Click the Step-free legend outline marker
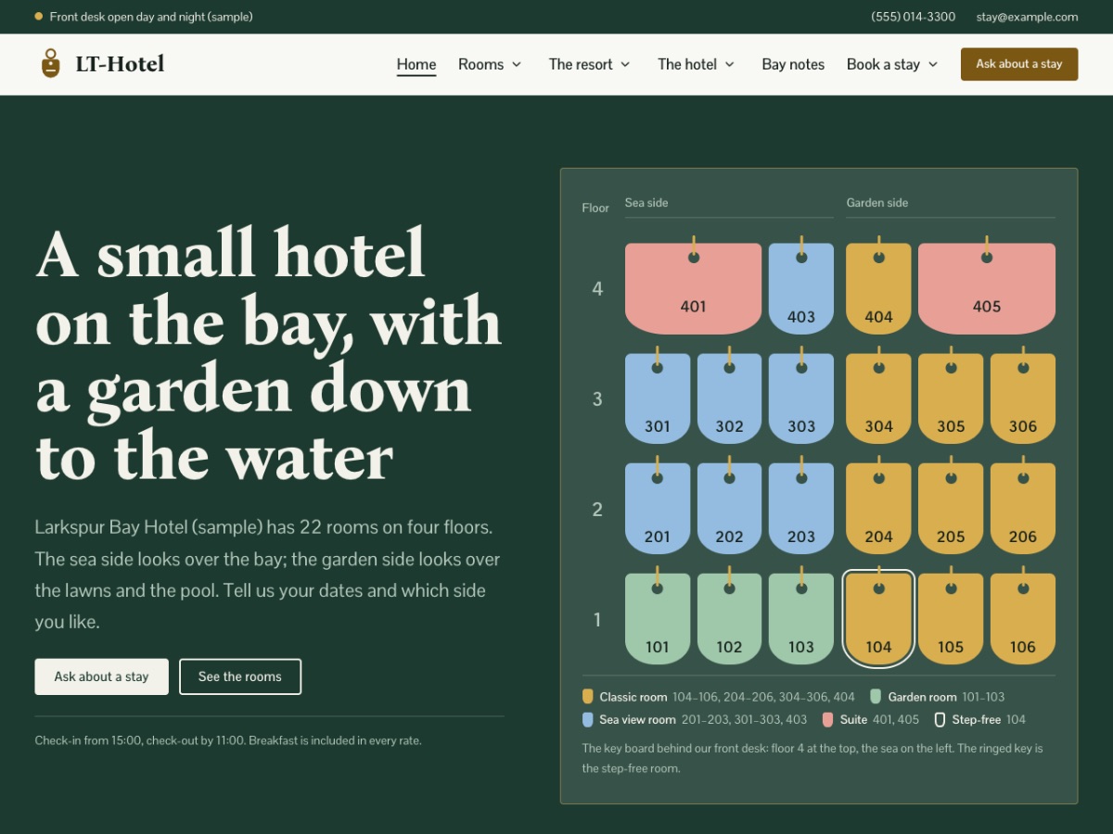The height and width of the screenshot is (834, 1113). [940, 720]
